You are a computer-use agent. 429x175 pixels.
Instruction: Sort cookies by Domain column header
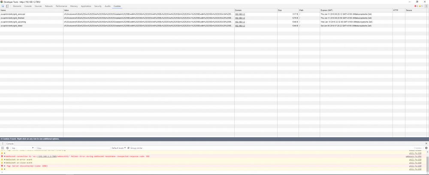point(256,10)
